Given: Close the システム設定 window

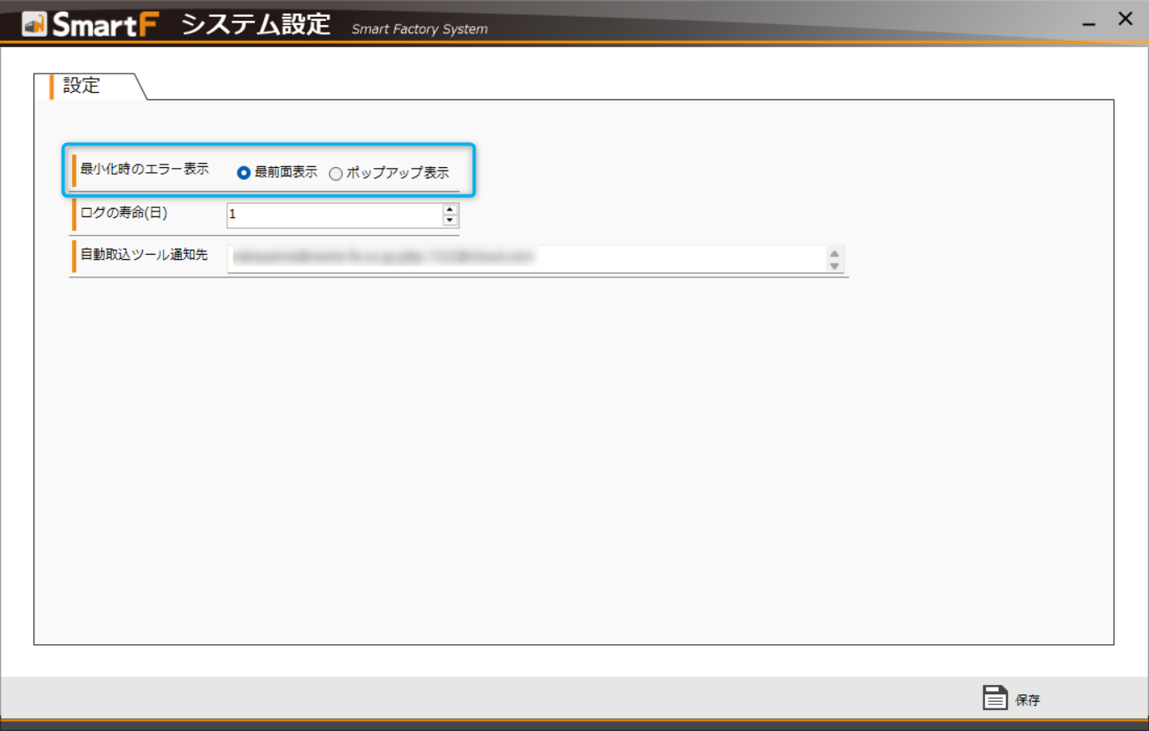Looking at the screenshot, I should (x=1126, y=19).
